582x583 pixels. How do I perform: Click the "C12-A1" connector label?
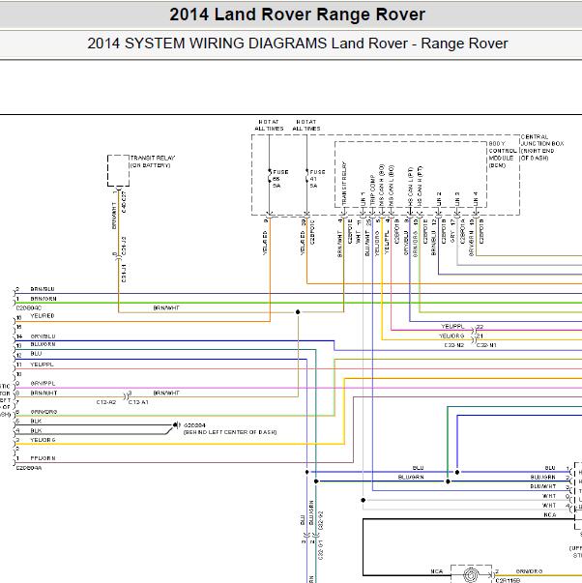(138, 402)
